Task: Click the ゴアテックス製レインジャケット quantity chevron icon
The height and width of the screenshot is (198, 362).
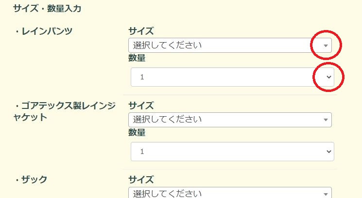Action: tap(328, 152)
